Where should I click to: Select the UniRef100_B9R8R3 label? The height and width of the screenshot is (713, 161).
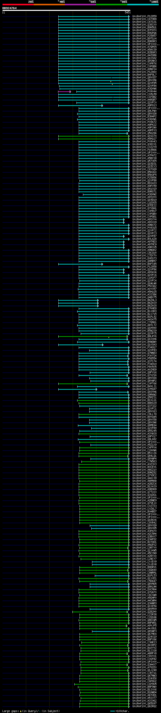pyautogui.click(x=144, y=41)
